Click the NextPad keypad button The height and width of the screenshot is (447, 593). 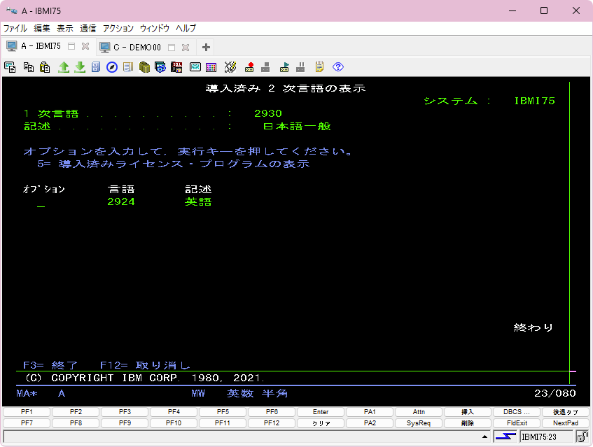tap(566, 423)
